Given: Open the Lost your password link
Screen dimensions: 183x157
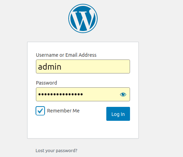Looking at the screenshot, I should [x=56, y=151].
